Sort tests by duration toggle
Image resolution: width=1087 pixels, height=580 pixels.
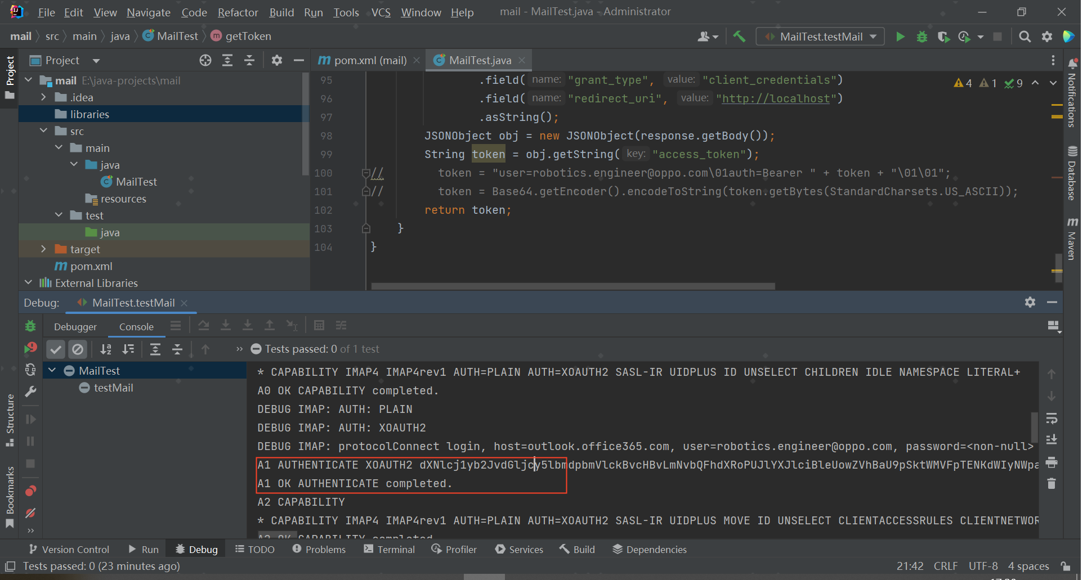pos(128,349)
